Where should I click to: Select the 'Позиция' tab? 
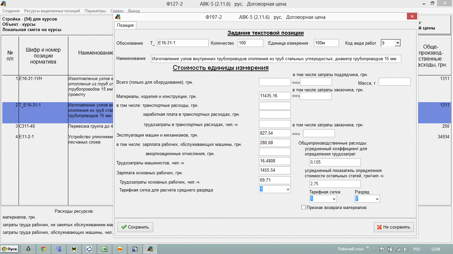coord(125,25)
